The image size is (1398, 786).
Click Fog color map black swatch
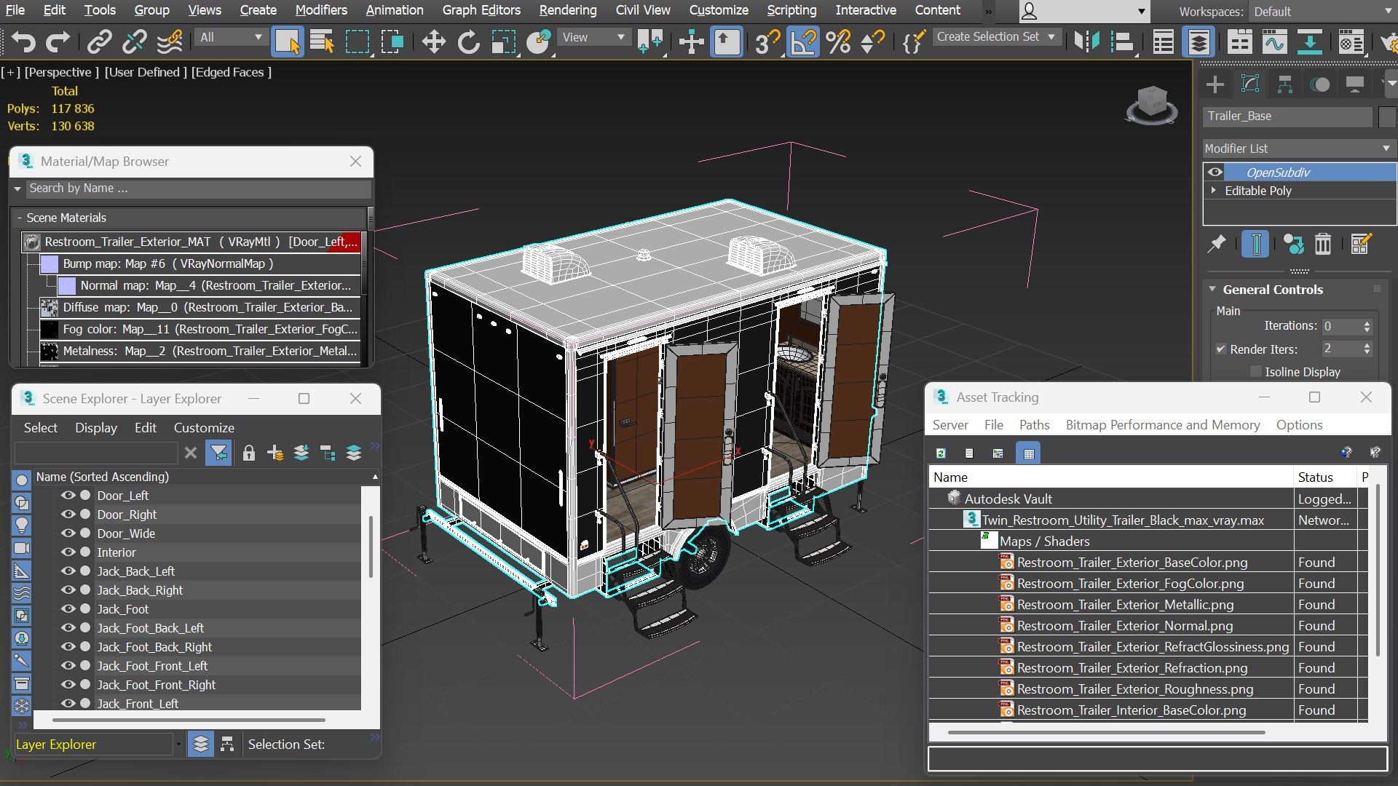tap(50, 329)
